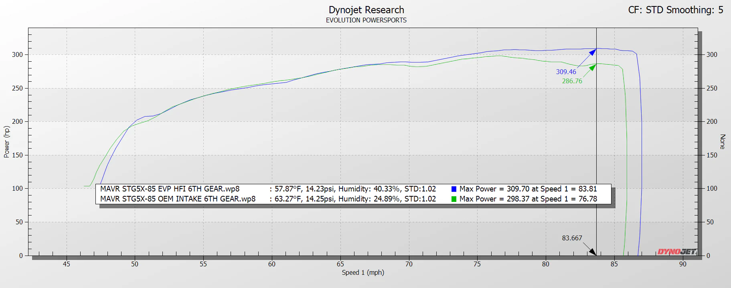This screenshot has height=288, width=731.
Task: Select the OEM INTAKE 6TH GEAR run filename
Action: [x=178, y=199]
